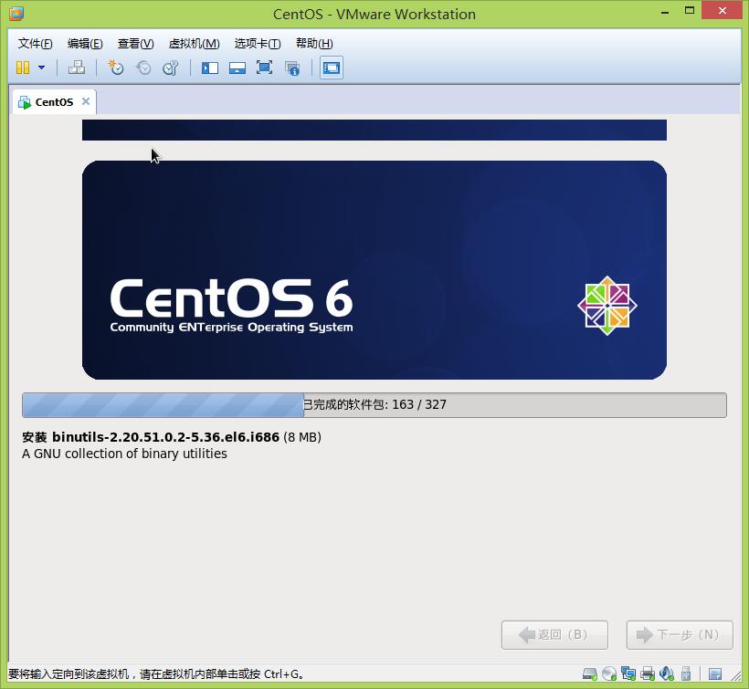Revert the VM to its snapshot
This screenshot has height=689, width=749.
coord(143,68)
